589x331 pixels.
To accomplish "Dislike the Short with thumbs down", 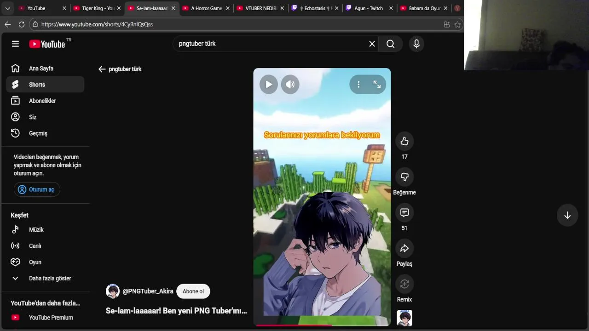I will [x=404, y=177].
